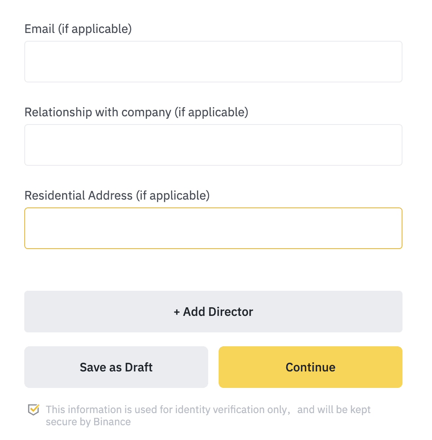Focus the Email input field
The height and width of the screenshot is (440, 432).
(x=213, y=62)
